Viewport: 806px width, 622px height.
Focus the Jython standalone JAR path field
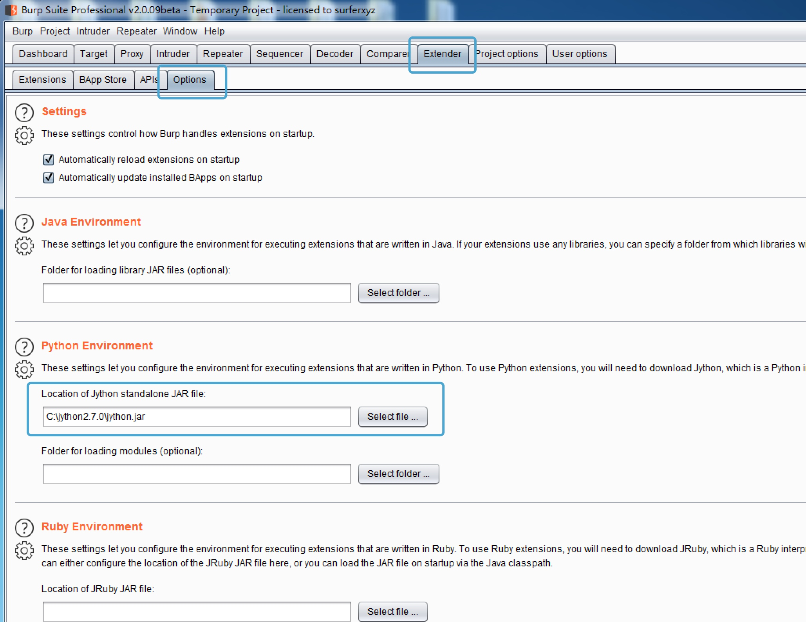tap(197, 417)
